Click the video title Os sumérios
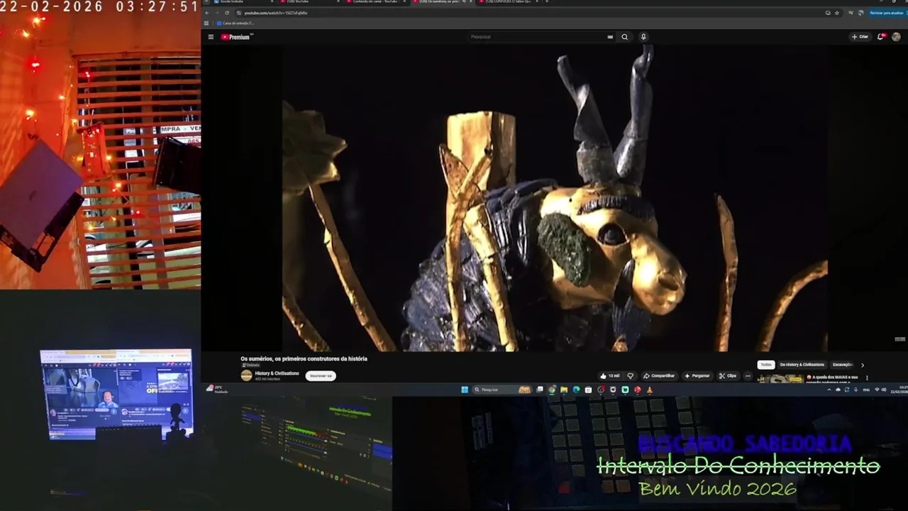The width and height of the screenshot is (908, 511). tap(304, 359)
